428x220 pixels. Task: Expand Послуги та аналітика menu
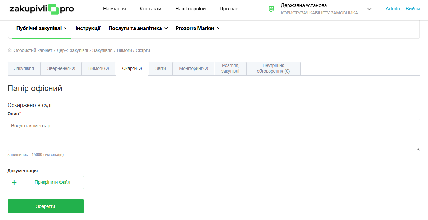click(138, 28)
